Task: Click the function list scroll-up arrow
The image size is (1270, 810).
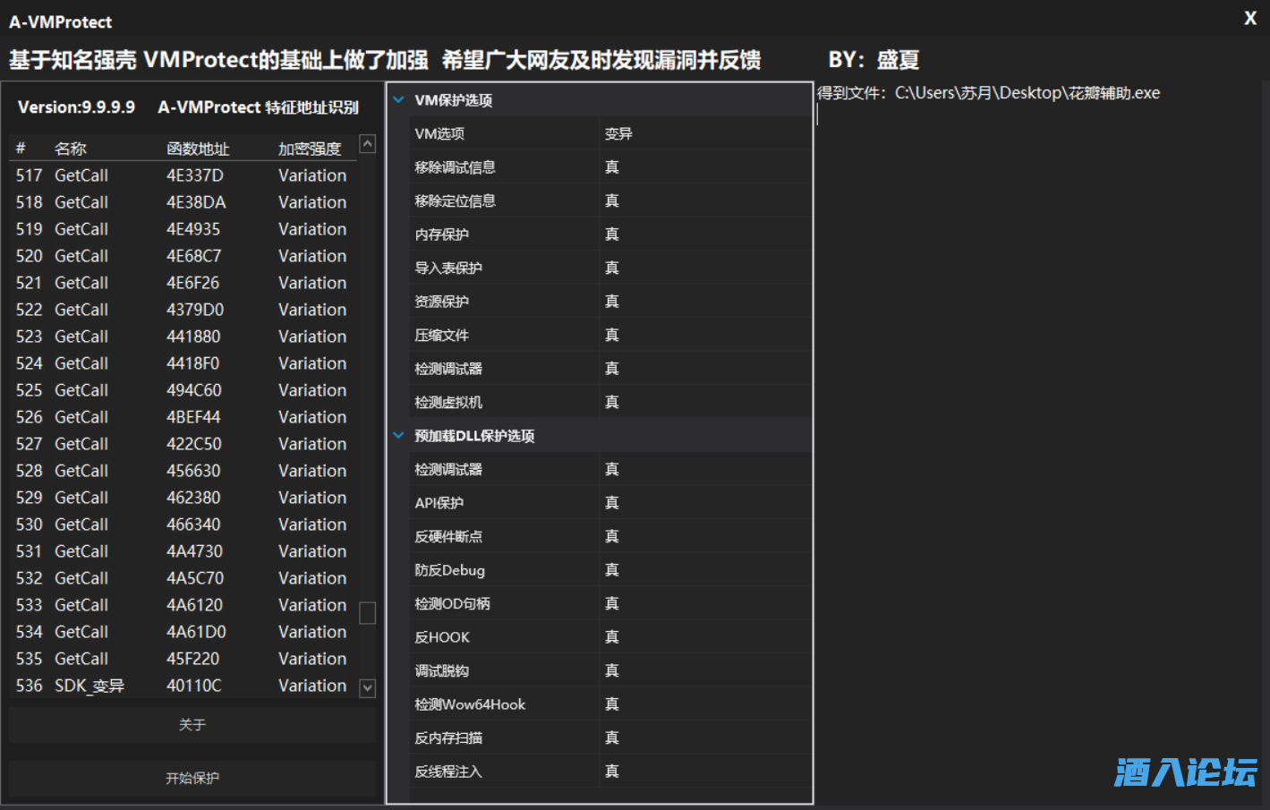Action: pyautogui.click(x=367, y=144)
